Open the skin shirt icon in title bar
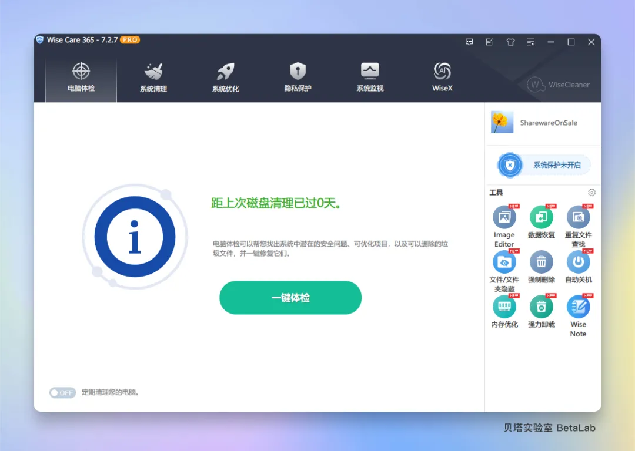Viewport: 635px width, 451px height. 510,42
